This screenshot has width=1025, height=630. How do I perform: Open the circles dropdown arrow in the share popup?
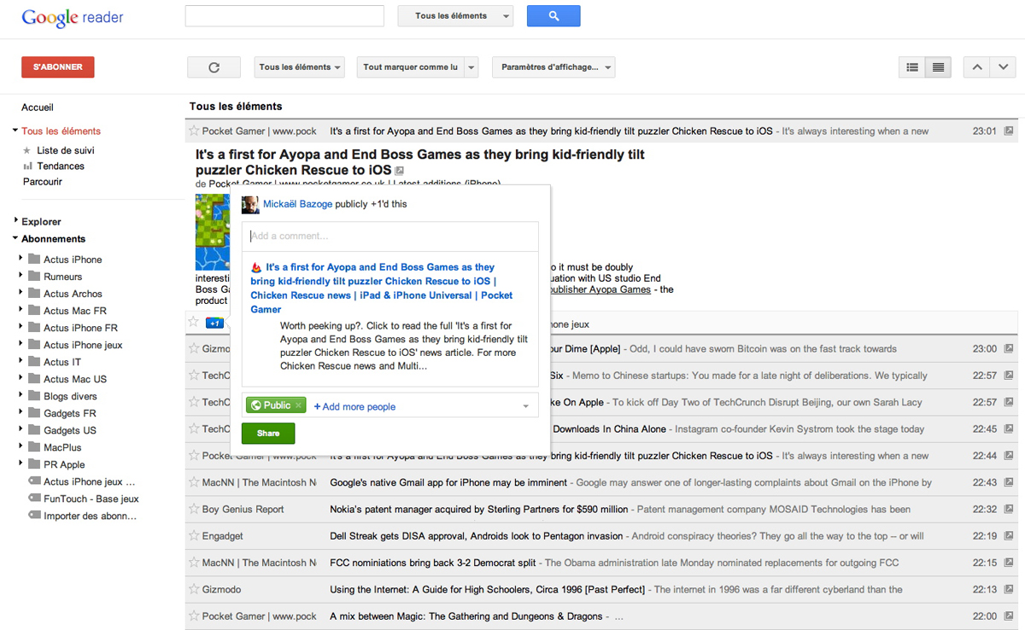coord(526,406)
